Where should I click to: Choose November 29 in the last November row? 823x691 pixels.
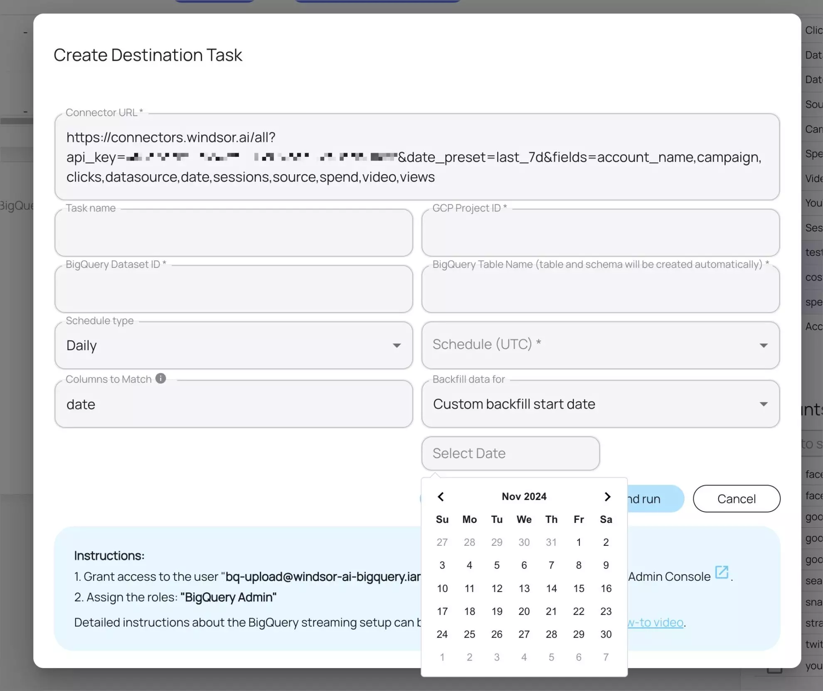[579, 634]
